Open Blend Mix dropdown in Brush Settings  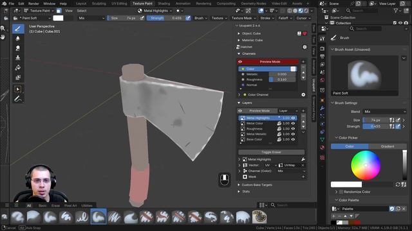pyautogui.click(x=385, y=112)
